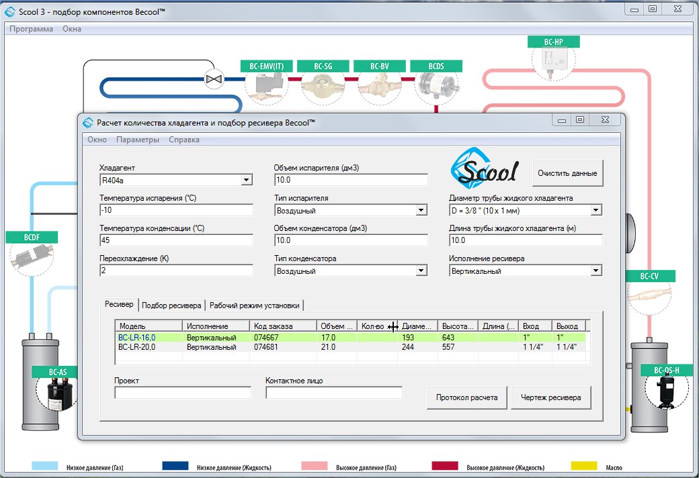Image resolution: width=699 pixels, height=478 pixels.
Task: Click the Переохлаждение (К) input field
Action: point(176,271)
